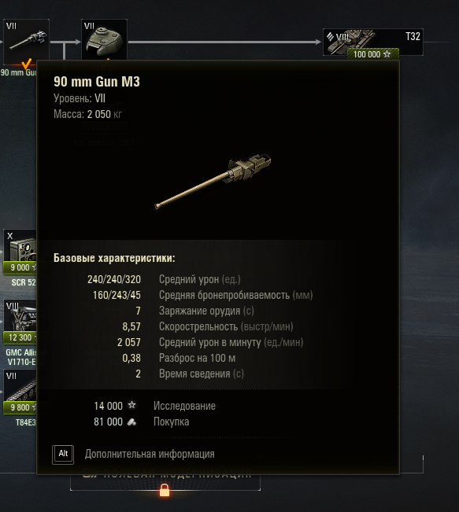Viewport: 459px width, 512px height.
Task: Select the 90 mm Gun M3 module icon
Action: click(x=26, y=42)
